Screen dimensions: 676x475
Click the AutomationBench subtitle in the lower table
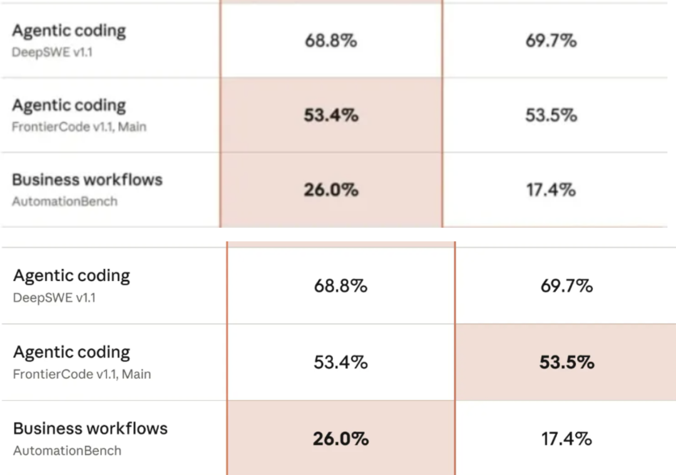coord(67,451)
